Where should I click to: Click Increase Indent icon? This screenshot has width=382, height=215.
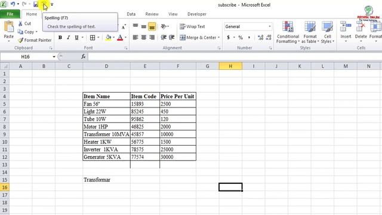click(171, 38)
